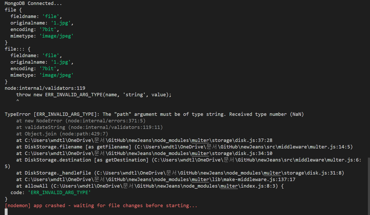Click the green 'ERR_INVALID_ARG_TYPE' code value
This screenshot has width=370, height=215.
[x=59, y=193]
